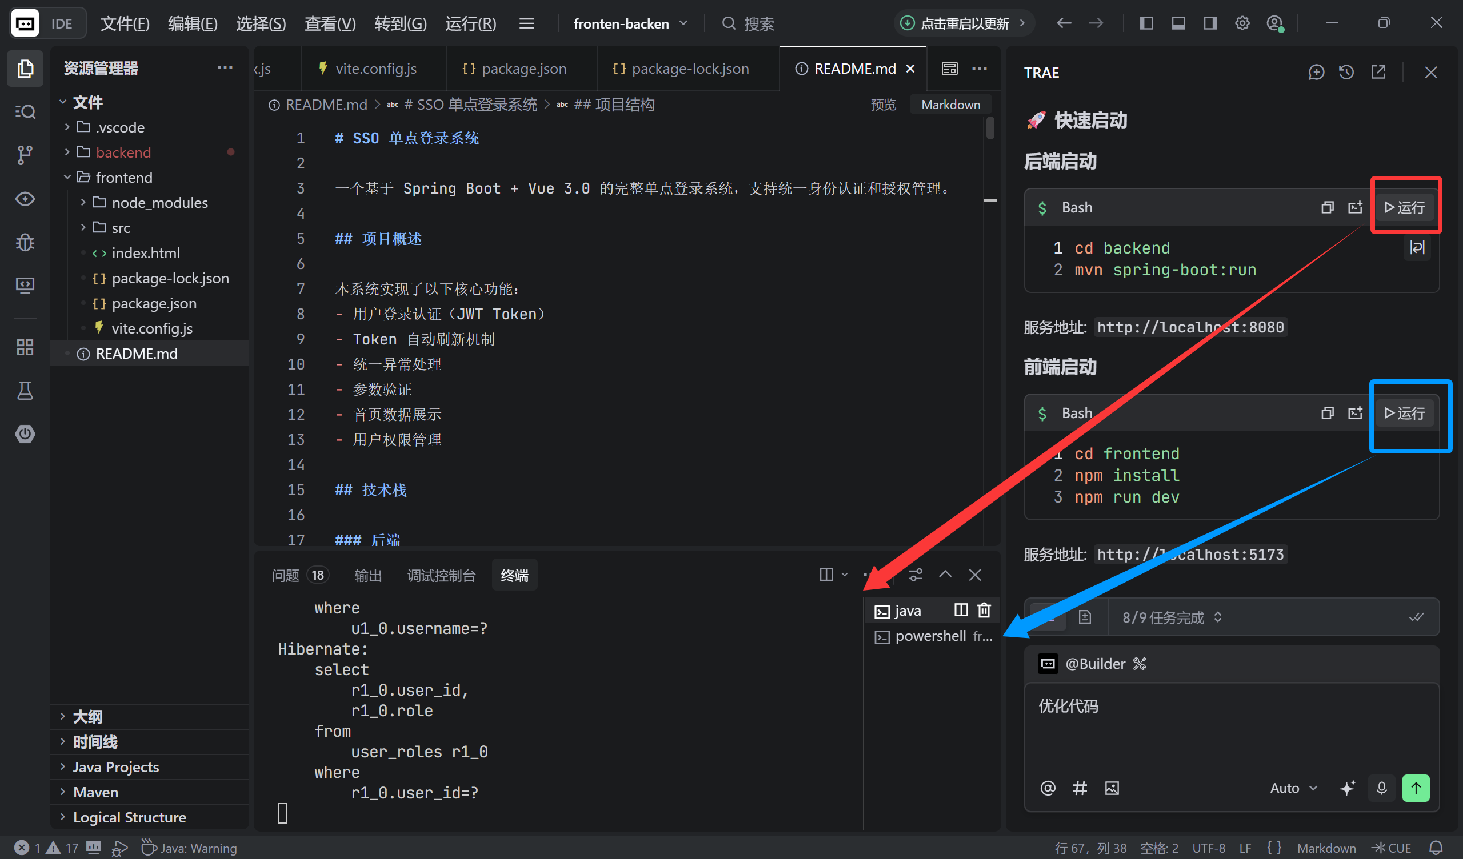Click the prompt optimize sparkle icon
1463x859 pixels.
pos(1348,788)
